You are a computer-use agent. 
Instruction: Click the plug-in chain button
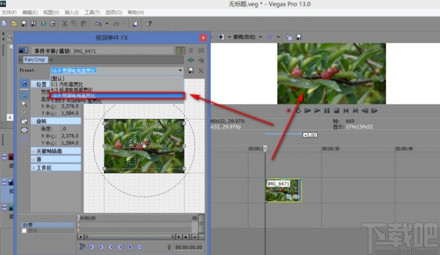point(191,60)
